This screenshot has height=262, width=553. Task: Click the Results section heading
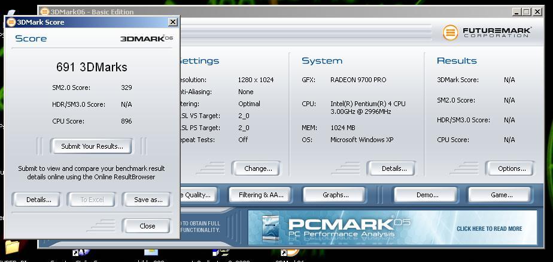tap(457, 61)
